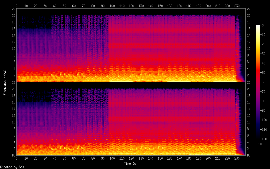Select the 50 second mark on bottom time axis
This screenshot has height=169, width=270.
(64, 158)
